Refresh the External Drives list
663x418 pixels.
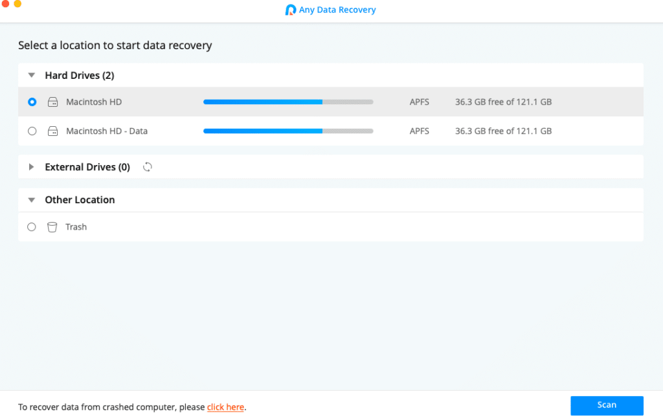(x=147, y=167)
